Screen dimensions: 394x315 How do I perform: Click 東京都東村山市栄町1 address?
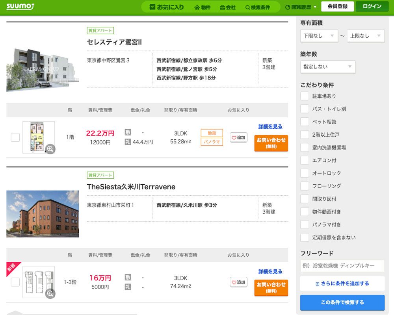[111, 205]
